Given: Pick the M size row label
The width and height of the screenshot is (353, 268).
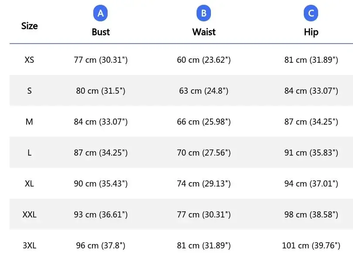Looking at the screenshot, I should [x=30, y=122].
